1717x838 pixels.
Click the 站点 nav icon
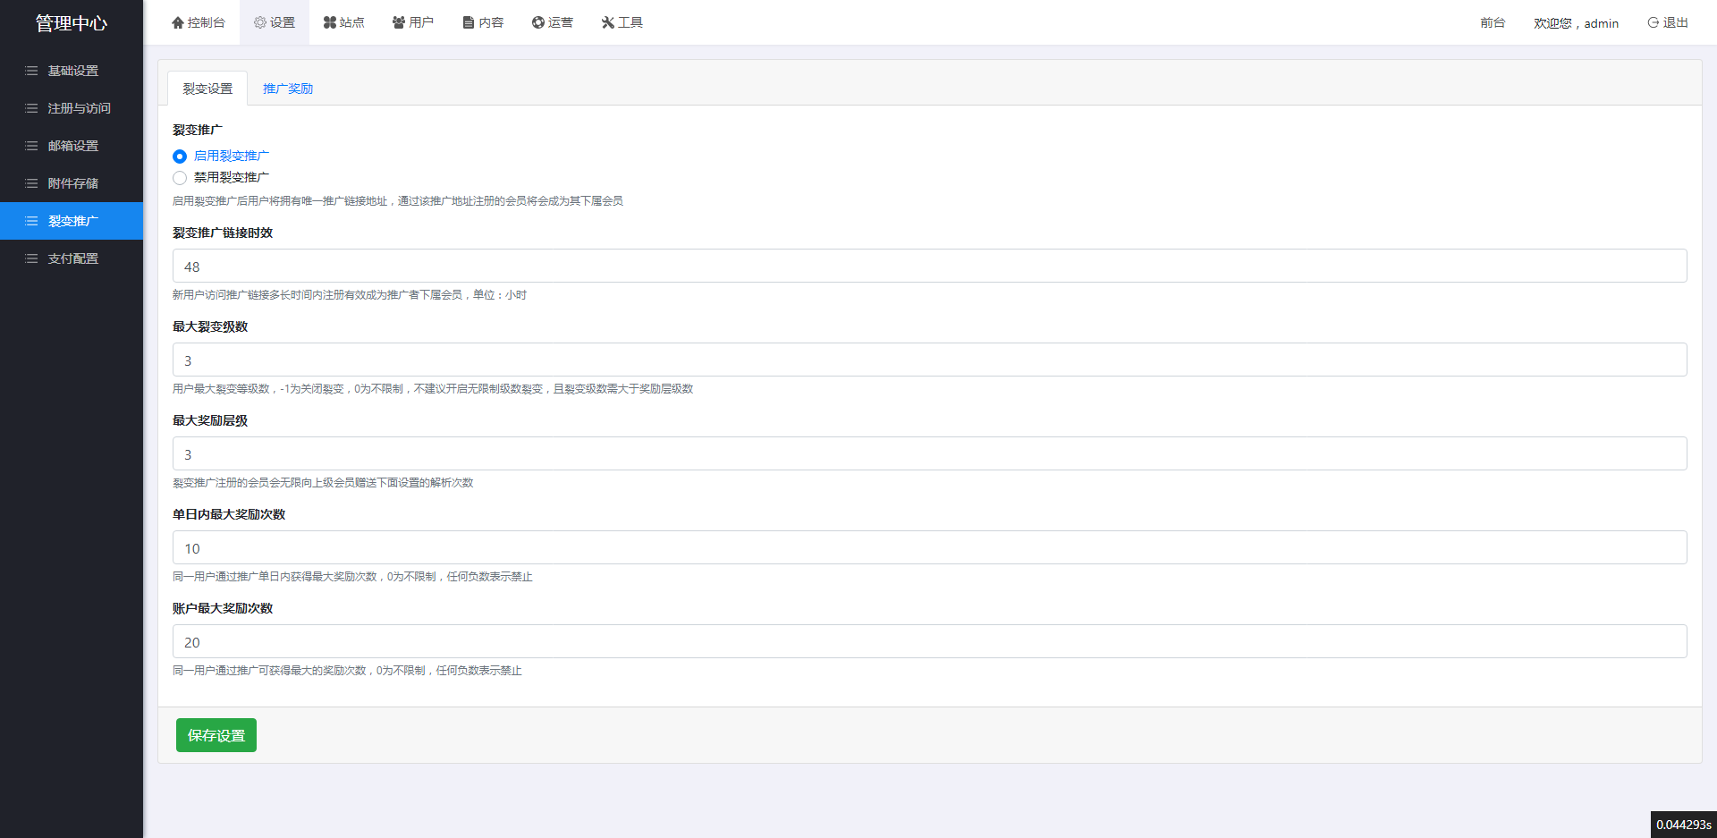coord(330,22)
